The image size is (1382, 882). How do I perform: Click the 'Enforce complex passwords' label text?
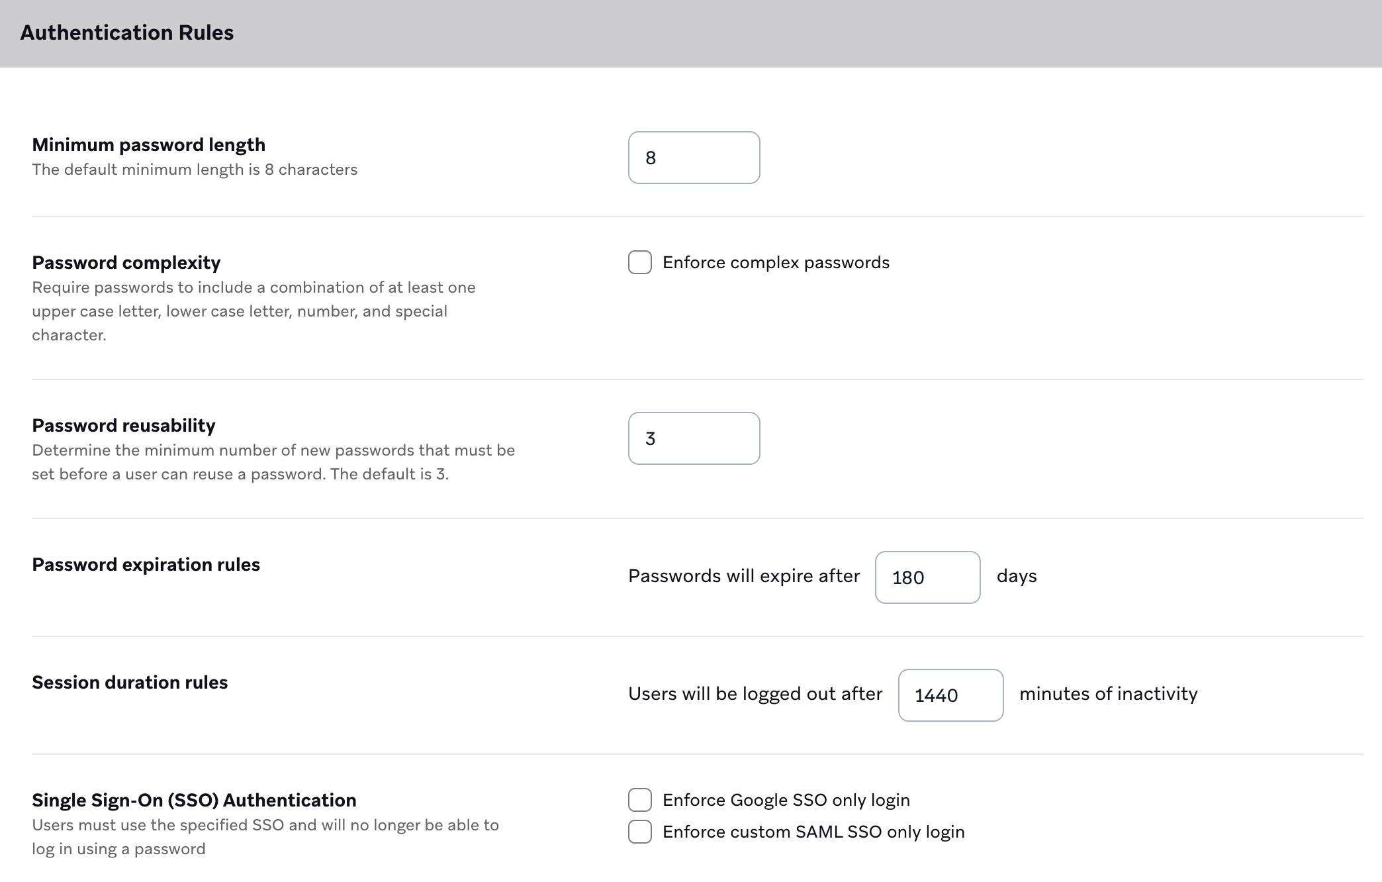click(776, 262)
